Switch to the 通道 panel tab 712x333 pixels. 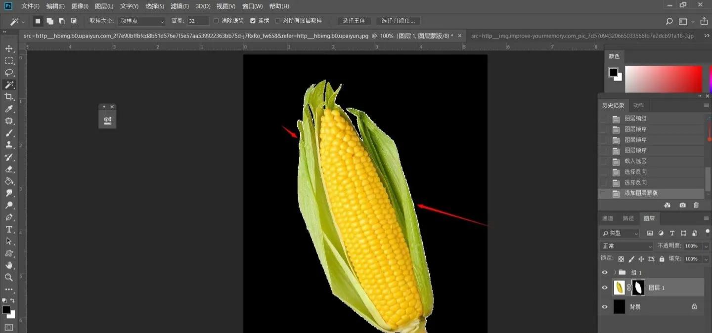(607, 218)
